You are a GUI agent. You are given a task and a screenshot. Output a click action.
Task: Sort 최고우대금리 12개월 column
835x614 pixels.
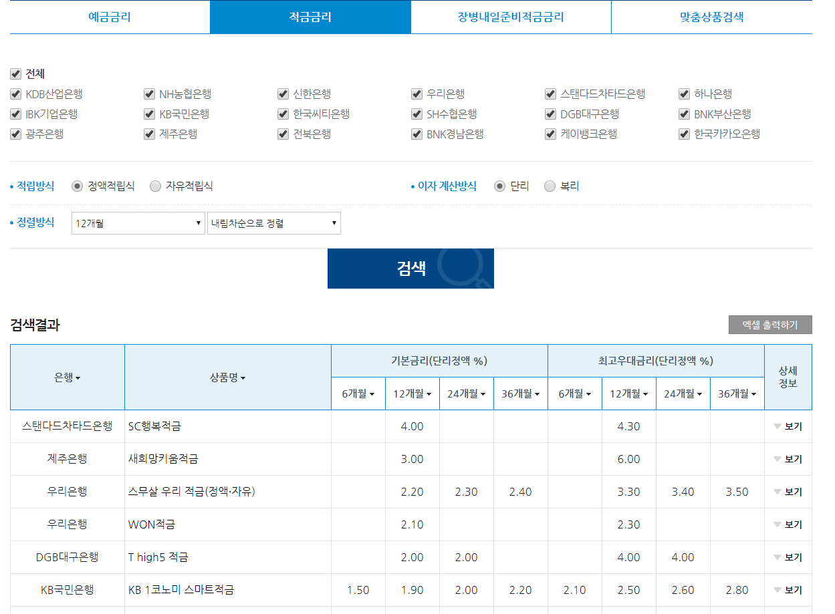(x=629, y=394)
